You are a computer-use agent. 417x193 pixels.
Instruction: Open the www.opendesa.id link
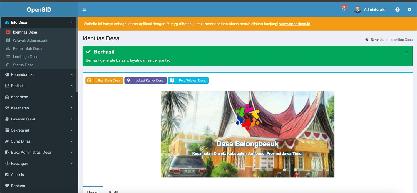pyautogui.click(x=295, y=24)
